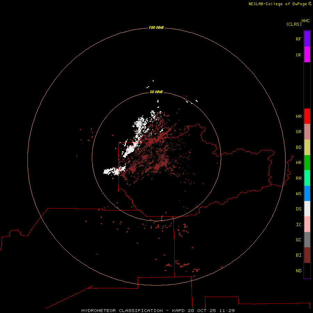
Task: Click the magenta UK color swatch
Action: tap(307, 55)
